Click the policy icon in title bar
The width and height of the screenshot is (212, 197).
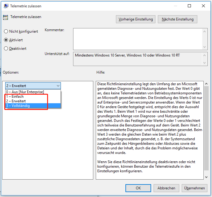(6, 6)
